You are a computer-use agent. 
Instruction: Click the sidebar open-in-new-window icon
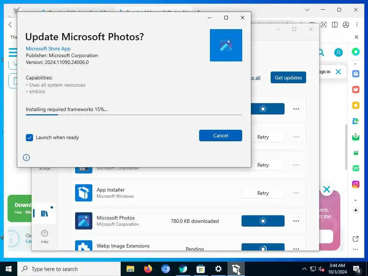[355, 239]
